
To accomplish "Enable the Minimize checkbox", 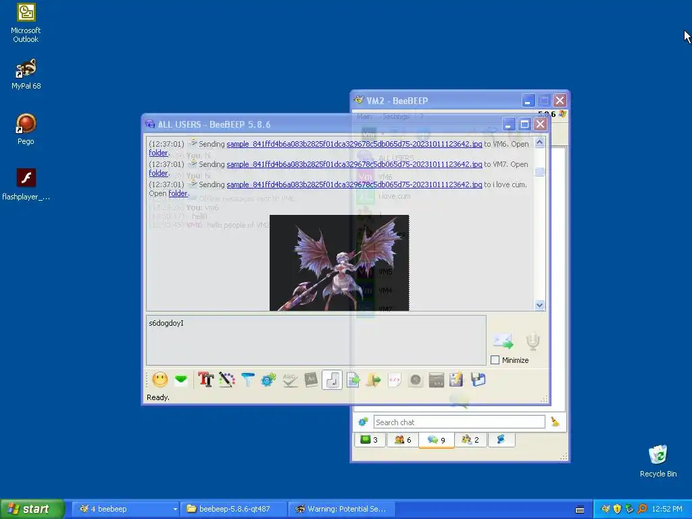I will (x=495, y=360).
